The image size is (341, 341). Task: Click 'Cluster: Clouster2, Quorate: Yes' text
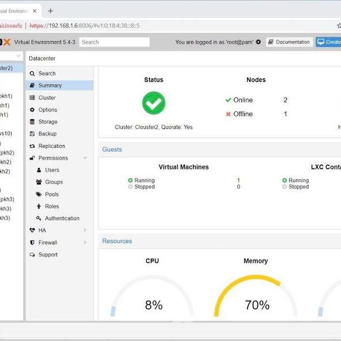click(154, 127)
